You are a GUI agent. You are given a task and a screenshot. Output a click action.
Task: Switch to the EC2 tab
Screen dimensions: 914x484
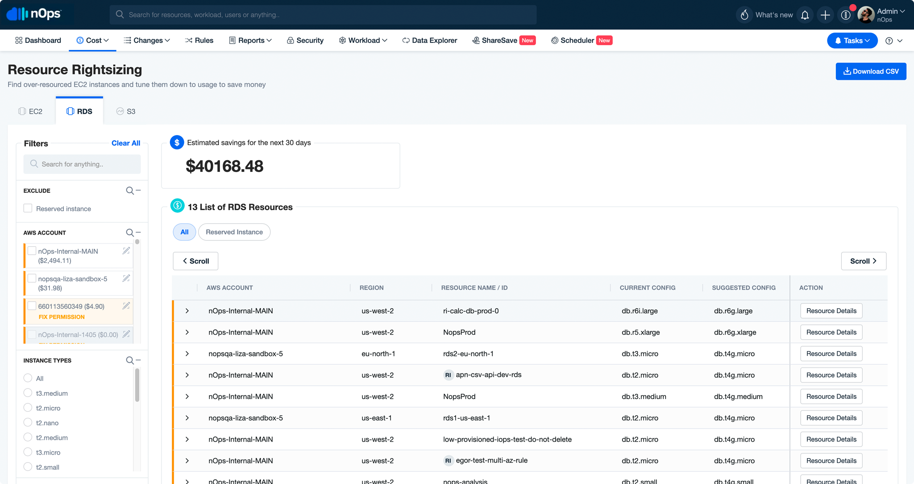point(30,111)
